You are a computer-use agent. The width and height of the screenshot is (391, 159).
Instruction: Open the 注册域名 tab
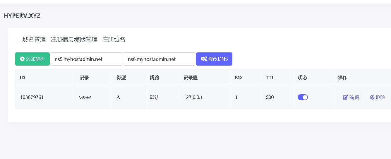point(114,40)
